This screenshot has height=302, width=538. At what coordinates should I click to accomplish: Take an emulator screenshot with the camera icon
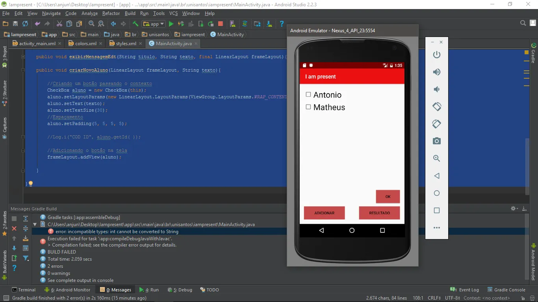tap(436, 141)
